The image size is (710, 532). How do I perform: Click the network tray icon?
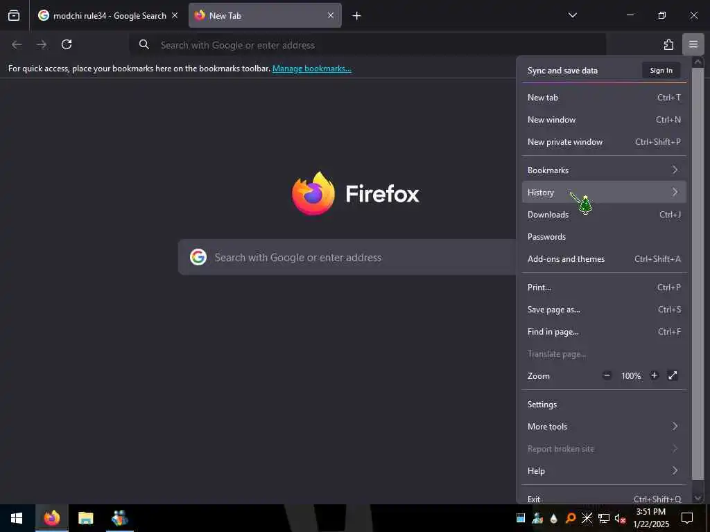click(x=604, y=518)
